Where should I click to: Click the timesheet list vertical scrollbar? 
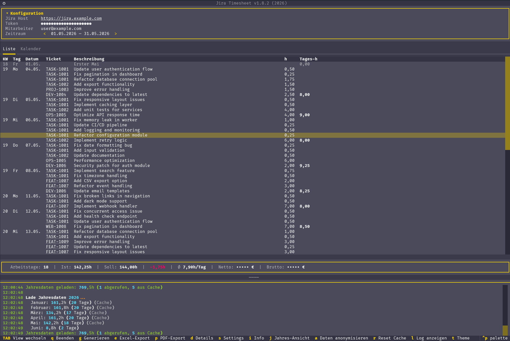(507, 155)
